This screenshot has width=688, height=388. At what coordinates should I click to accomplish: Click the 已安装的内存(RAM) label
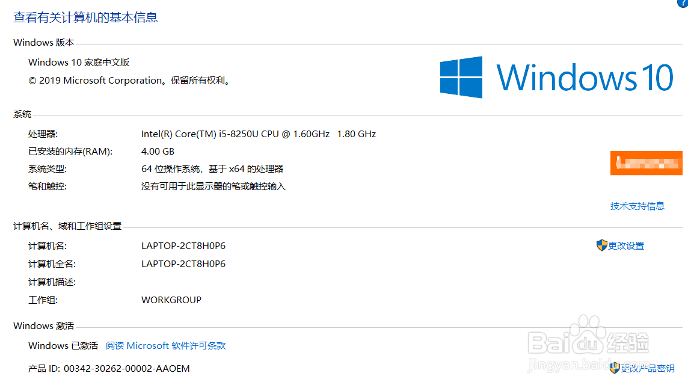pyautogui.click(x=70, y=152)
